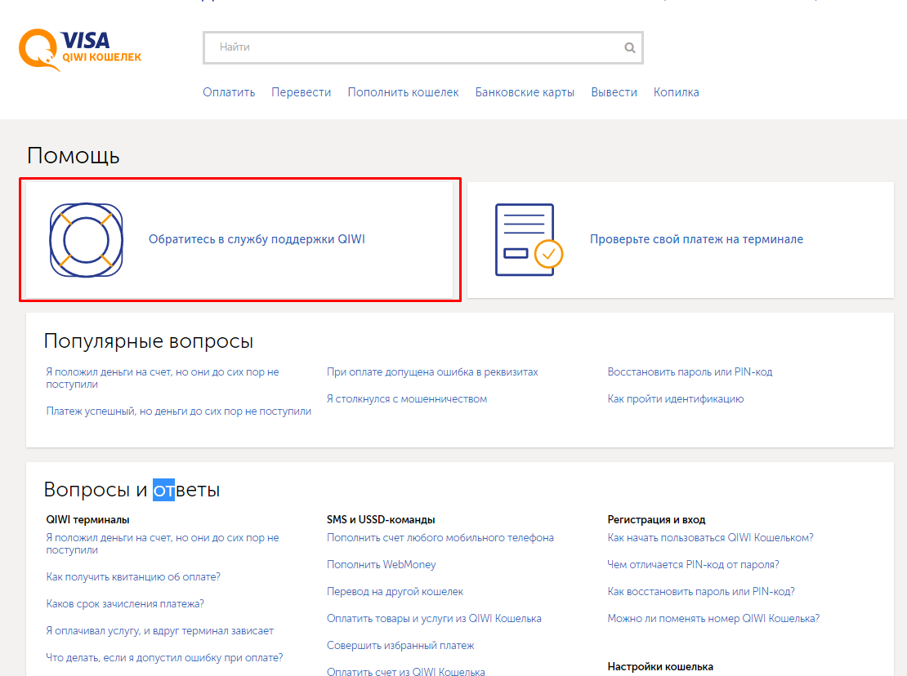Click the Помощь page title
This screenshot has height=676, width=907.
[x=74, y=155]
